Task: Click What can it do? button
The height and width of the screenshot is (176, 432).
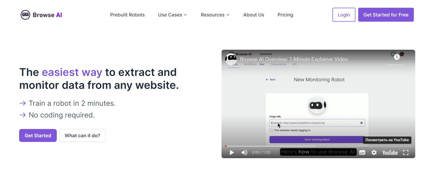Action: 82,135
